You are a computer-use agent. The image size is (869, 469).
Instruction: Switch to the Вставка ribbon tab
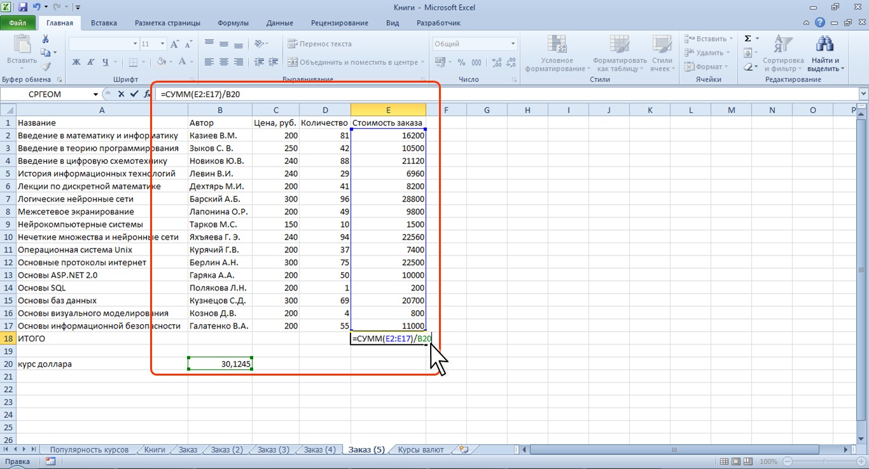(x=104, y=23)
